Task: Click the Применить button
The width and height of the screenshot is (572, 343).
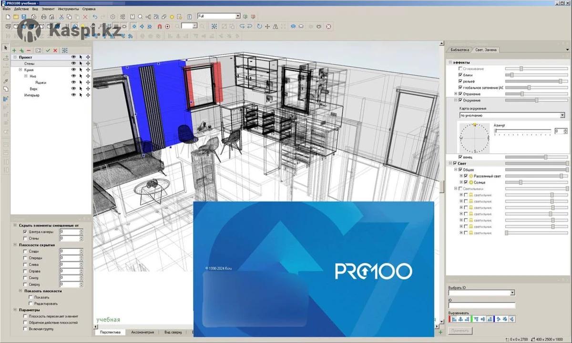Action: tap(460, 330)
